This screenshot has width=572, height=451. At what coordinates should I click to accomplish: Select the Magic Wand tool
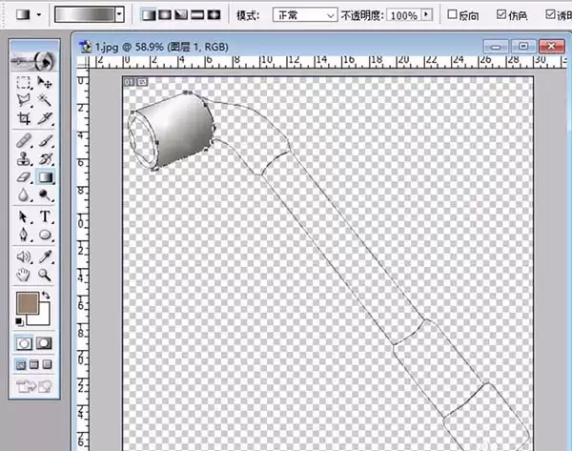pos(45,99)
